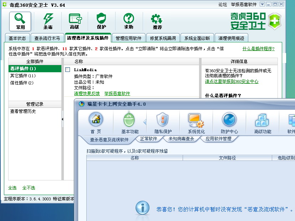The width and height of the screenshot is (295, 221).
Task: Open 举报恶意软件 in the title bar
Action: pyautogui.click(x=244, y=5)
